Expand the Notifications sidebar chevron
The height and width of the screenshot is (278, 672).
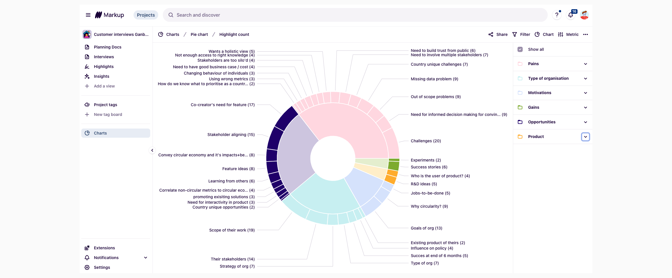pos(146,258)
